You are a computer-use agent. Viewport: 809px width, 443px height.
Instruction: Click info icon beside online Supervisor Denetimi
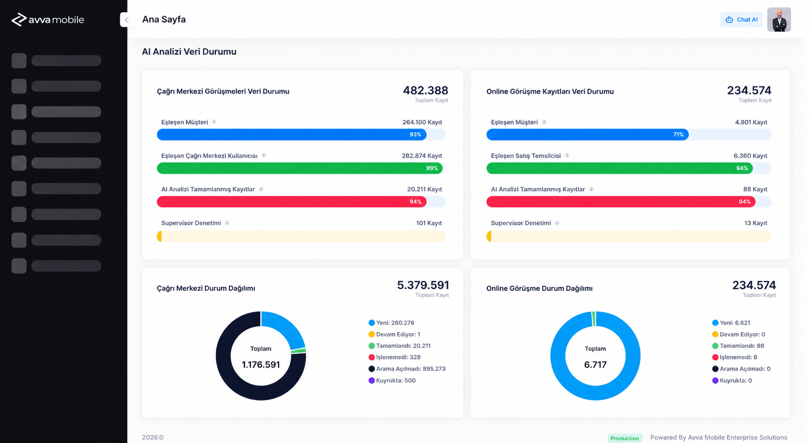(557, 223)
